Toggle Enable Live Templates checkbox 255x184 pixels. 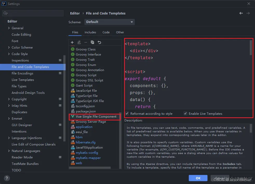pos(185,113)
